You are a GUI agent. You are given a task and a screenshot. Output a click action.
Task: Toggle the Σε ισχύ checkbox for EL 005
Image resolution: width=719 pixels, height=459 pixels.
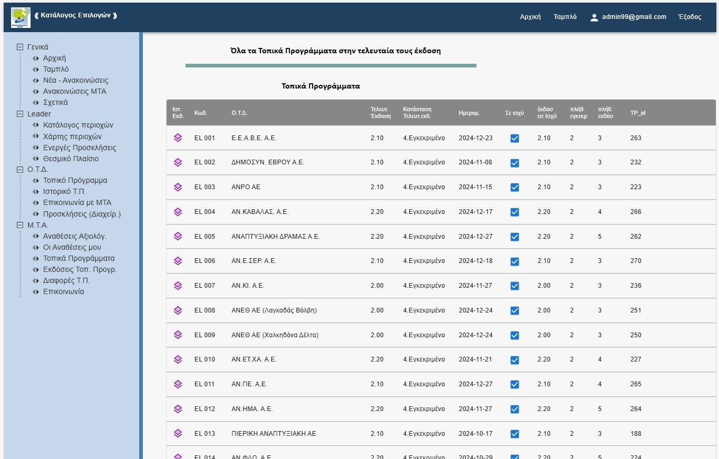pyautogui.click(x=514, y=237)
